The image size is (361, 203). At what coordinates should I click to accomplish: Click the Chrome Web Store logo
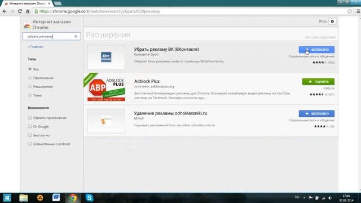click(x=27, y=26)
